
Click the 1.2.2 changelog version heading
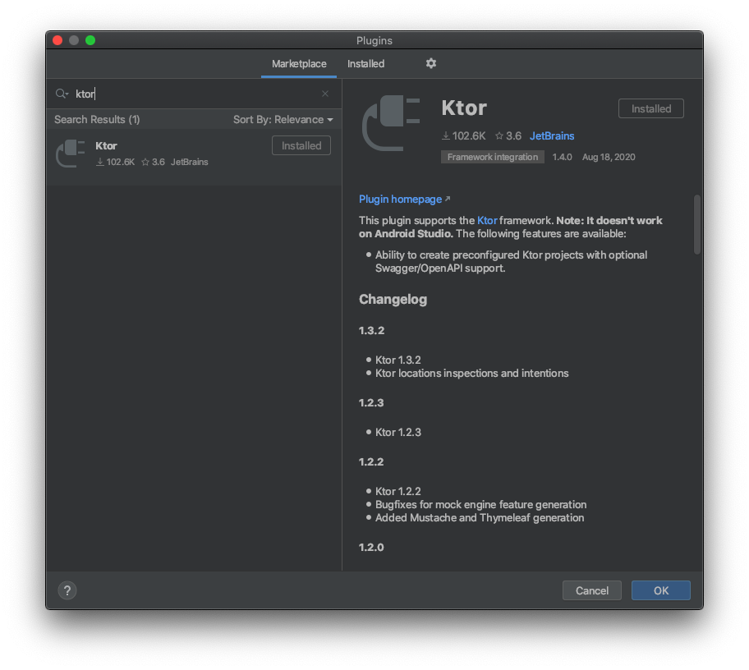pyautogui.click(x=371, y=462)
